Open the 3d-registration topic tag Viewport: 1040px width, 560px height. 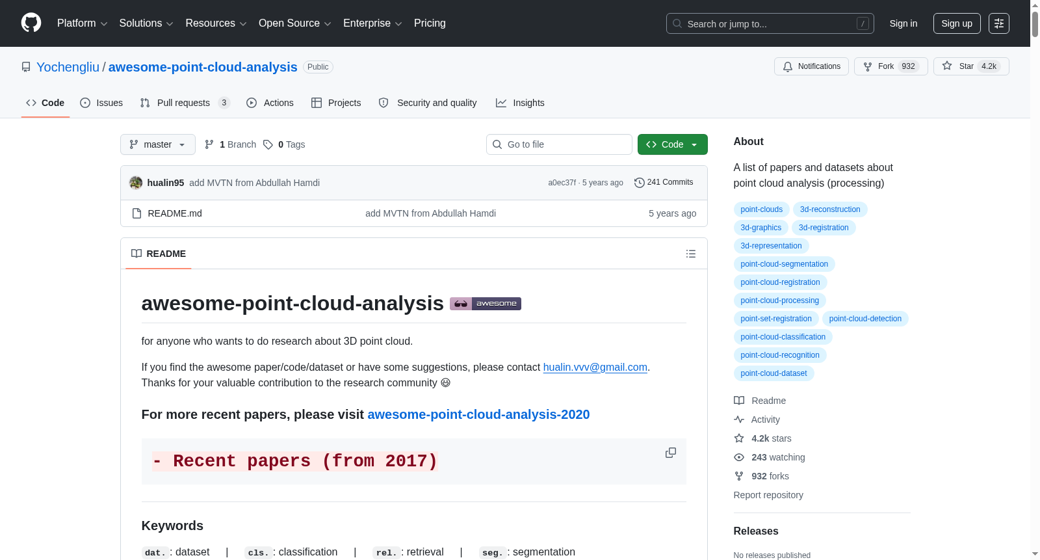pos(824,228)
